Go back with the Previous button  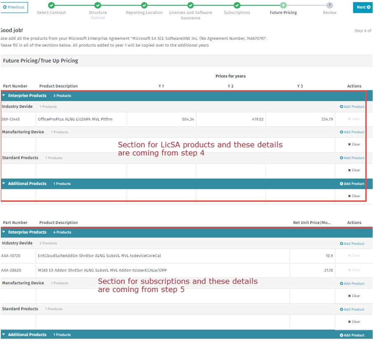[14, 7]
